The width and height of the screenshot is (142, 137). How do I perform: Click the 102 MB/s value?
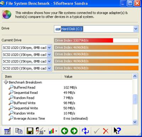point(70,87)
